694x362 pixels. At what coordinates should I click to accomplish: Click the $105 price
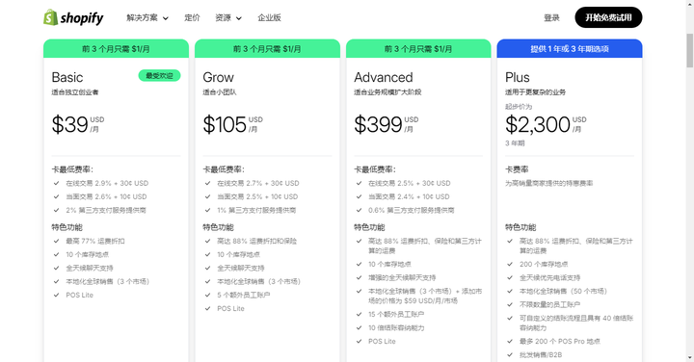pos(225,124)
